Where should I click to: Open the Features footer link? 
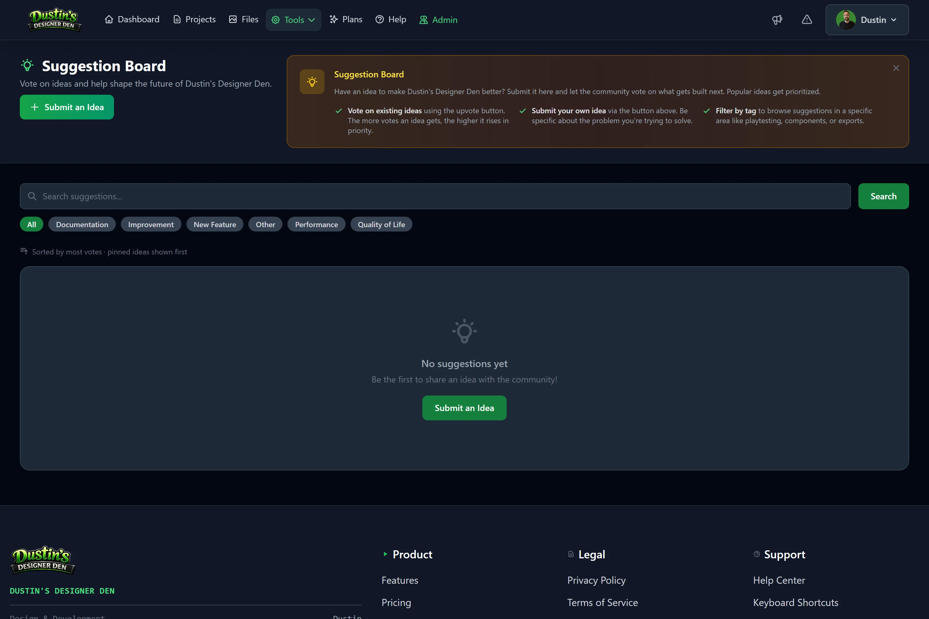(x=400, y=580)
